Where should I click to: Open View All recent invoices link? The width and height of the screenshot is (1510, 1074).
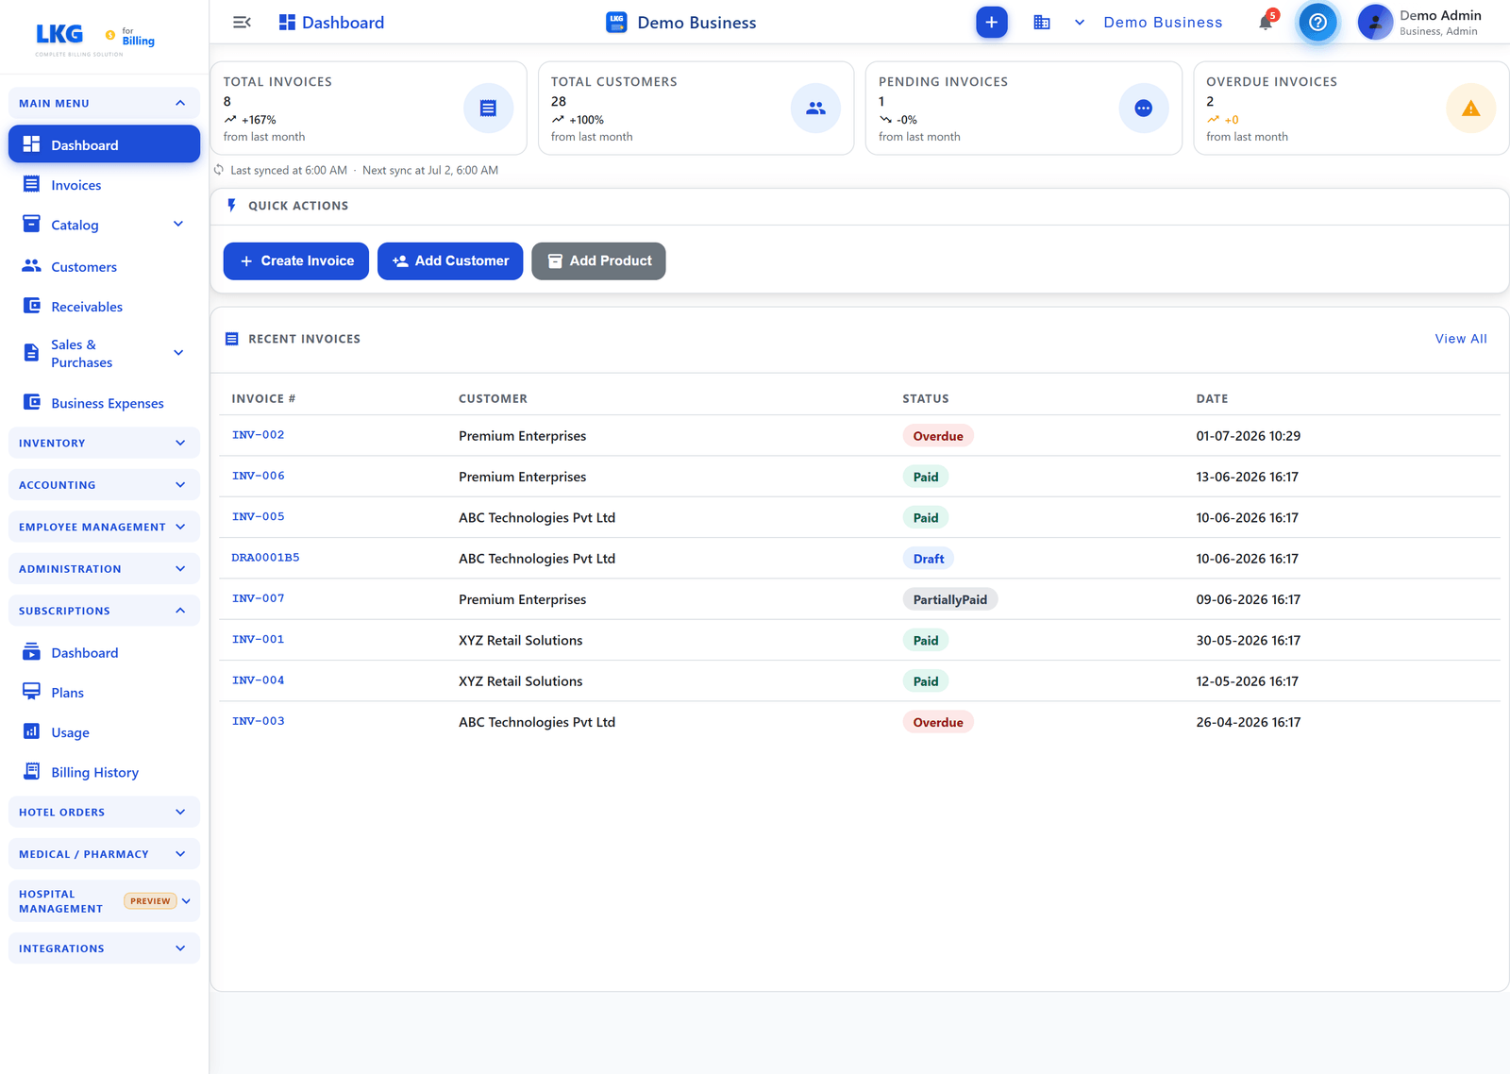click(1460, 339)
